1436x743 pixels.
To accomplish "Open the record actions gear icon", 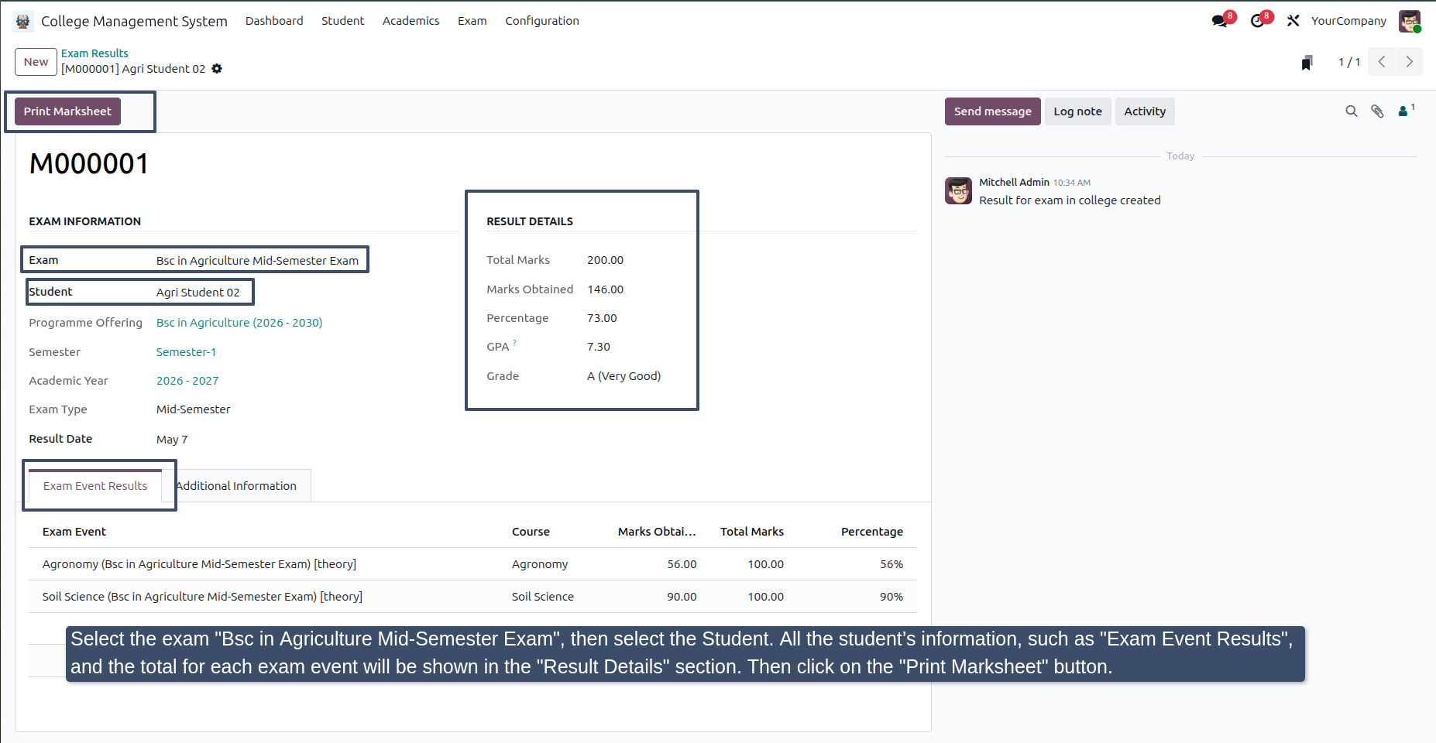I will [x=217, y=69].
